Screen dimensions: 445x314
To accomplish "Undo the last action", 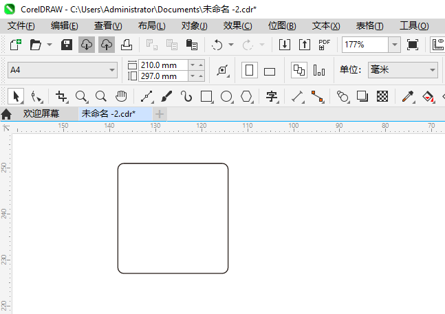I will pyautogui.click(x=217, y=45).
